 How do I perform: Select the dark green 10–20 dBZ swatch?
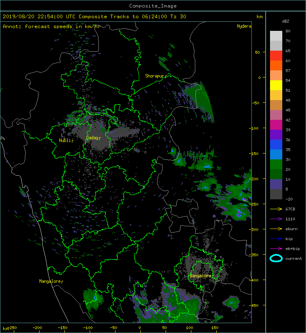[276, 174]
